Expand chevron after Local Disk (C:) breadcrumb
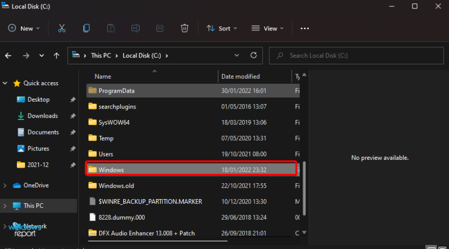Screen dimensions: 449x249 pos(167,55)
